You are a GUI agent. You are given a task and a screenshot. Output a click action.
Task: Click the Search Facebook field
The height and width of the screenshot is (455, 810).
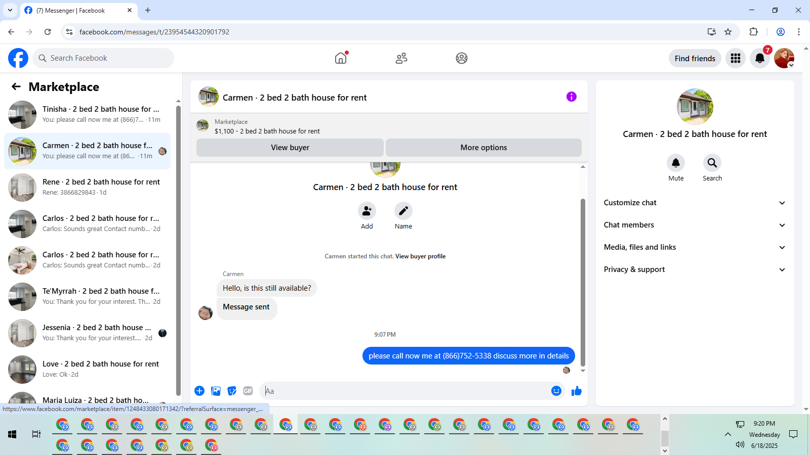pyautogui.click(x=103, y=58)
